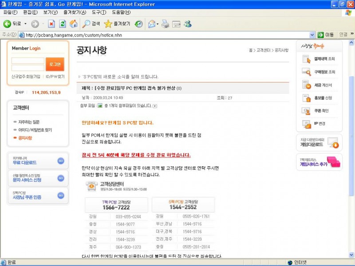Click the attached file image icon
Image resolution: width=355 pixels, height=266 pixels.
click(x=100, y=106)
